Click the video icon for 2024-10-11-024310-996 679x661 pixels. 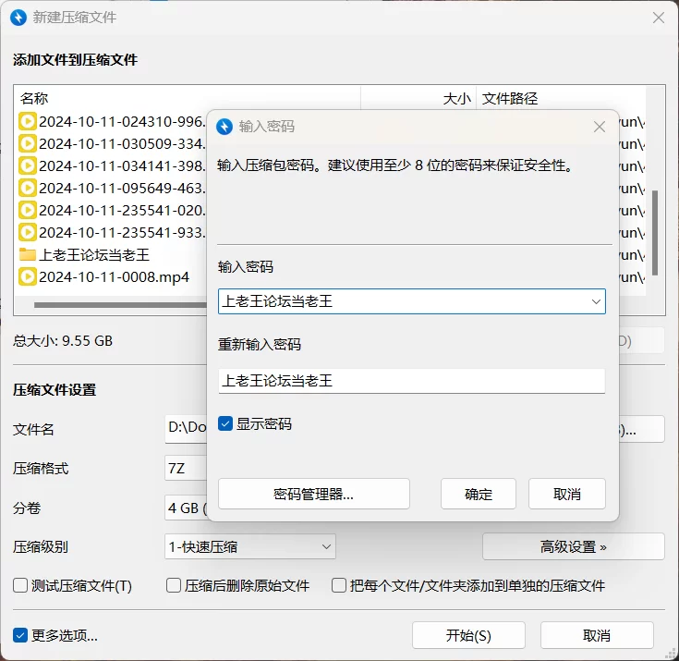(x=28, y=122)
